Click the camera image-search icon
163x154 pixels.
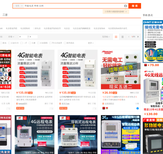[125, 6]
